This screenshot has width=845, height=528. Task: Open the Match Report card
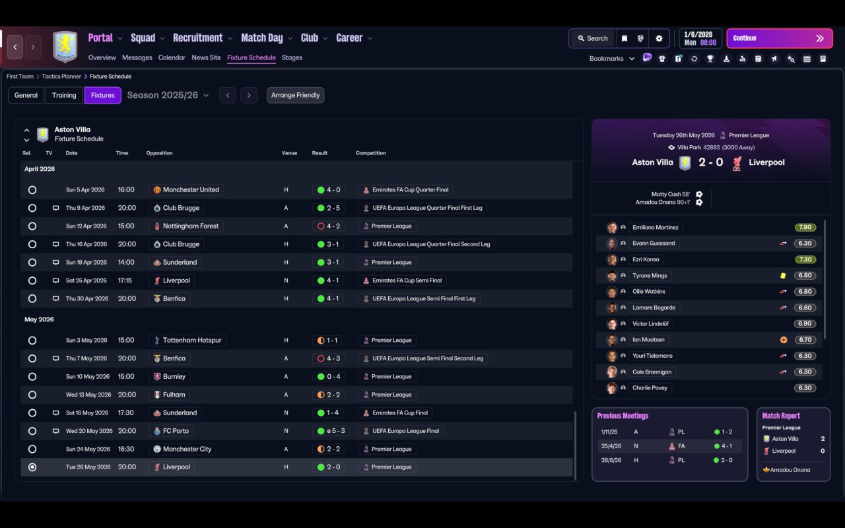point(793,444)
